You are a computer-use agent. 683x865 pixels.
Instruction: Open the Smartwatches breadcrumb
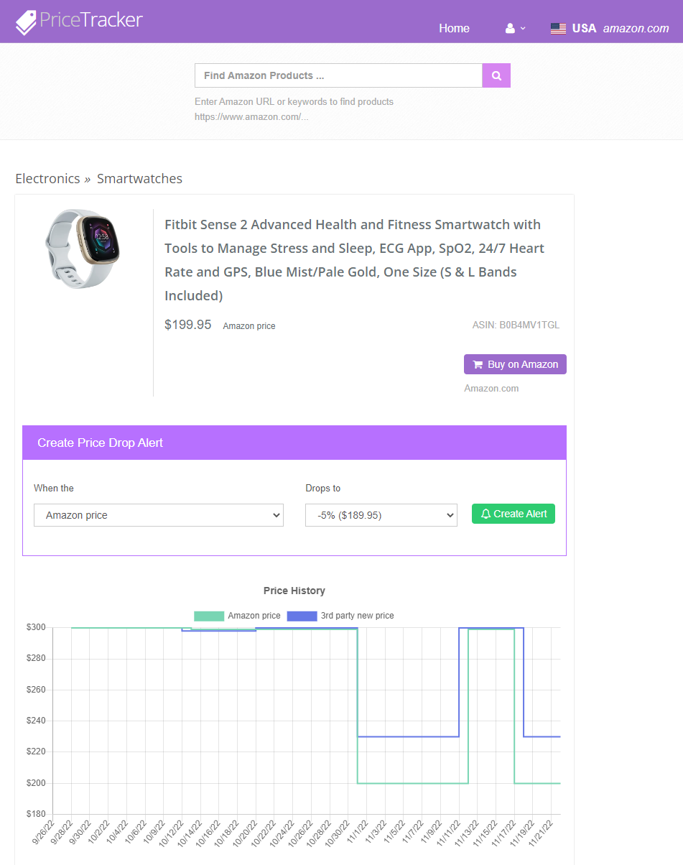tap(139, 179)
